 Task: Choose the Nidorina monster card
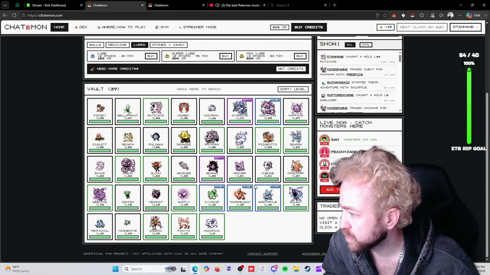[212, 227]
